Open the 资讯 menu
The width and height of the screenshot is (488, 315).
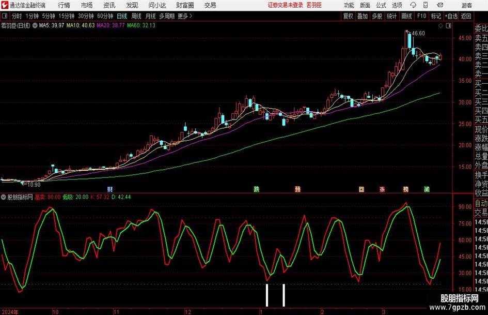pyautogui.click(x=109, y=5)
